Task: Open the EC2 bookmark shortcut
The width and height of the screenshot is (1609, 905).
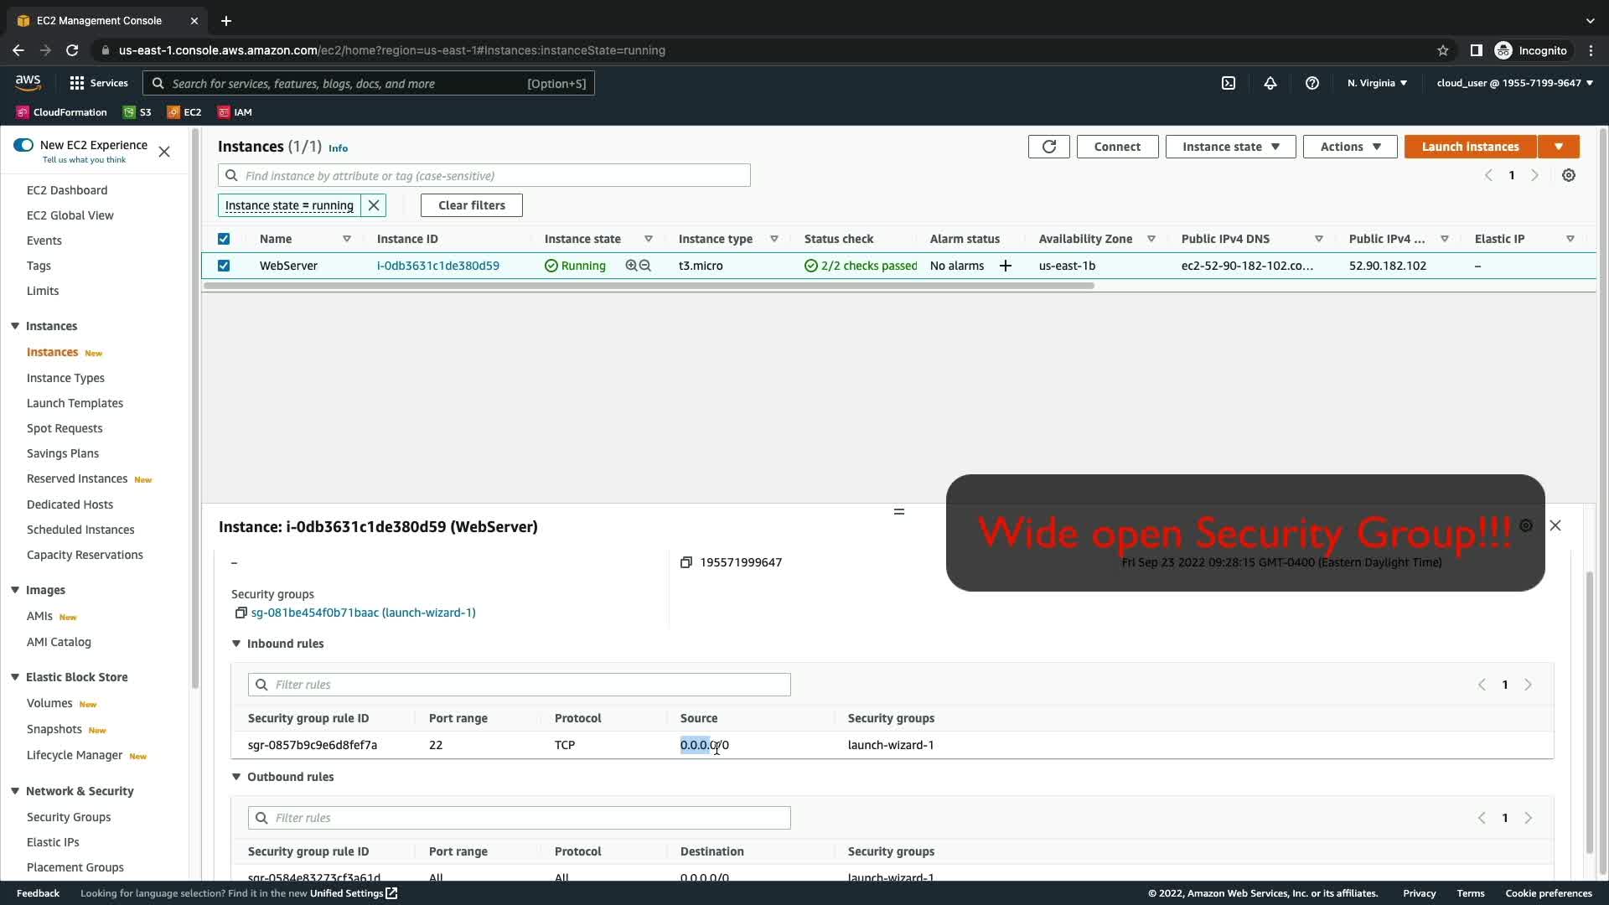Action: tap(184, 112)
